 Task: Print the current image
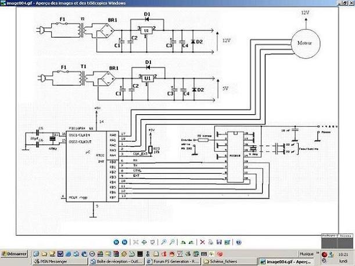210,242
